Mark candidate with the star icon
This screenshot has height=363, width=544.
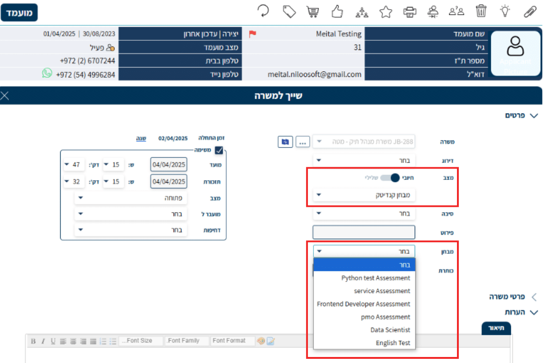[386, 12]
